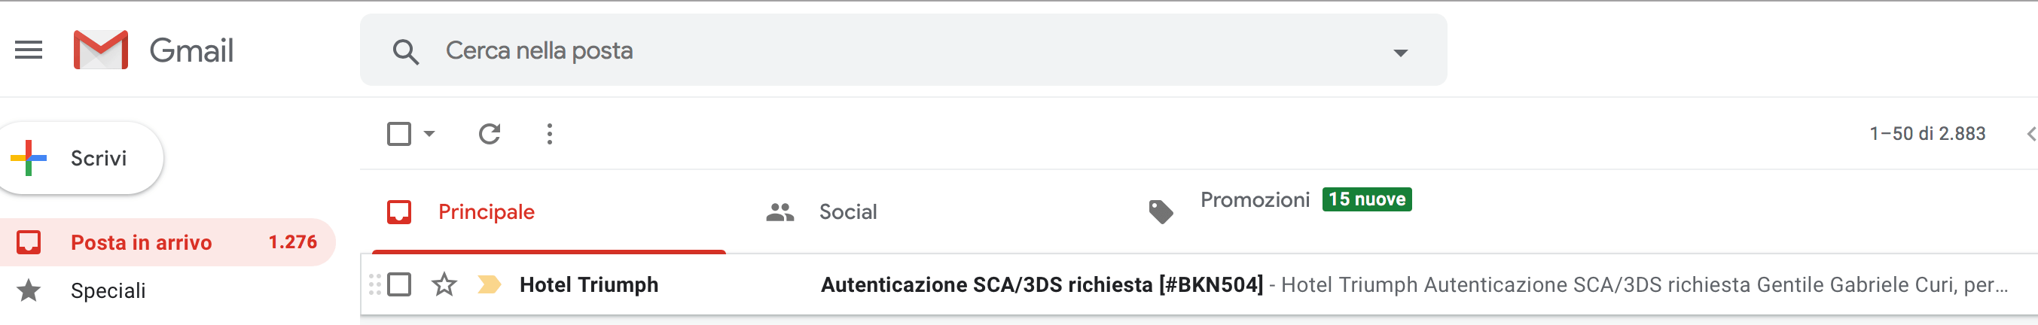2038x325 pixels.
Task: Toggle the yellow importance marker on Hotel Triumph email
Action: [x=489, y=284]
